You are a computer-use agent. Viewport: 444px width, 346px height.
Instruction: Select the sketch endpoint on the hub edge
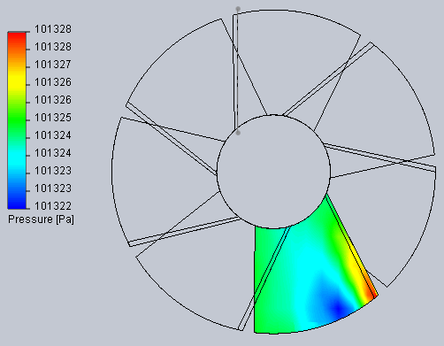tap(238, 133)
